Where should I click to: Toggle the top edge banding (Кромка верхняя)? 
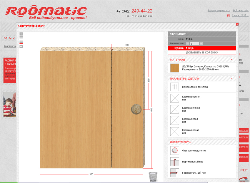[175, 98]
